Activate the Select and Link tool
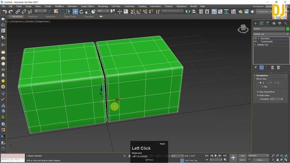The width and height of the screenshot is (290, 163). 18,12
